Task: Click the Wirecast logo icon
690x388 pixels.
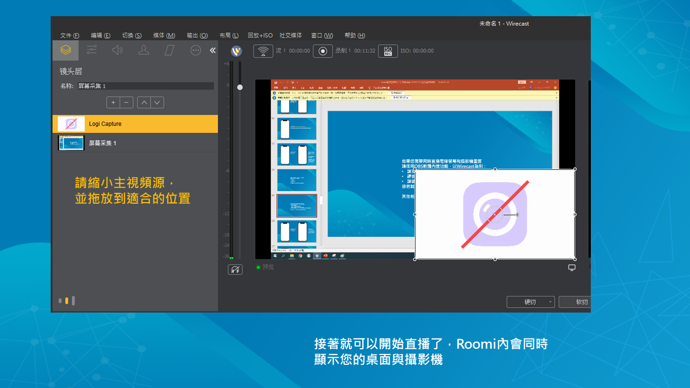Action: (236, 51)
